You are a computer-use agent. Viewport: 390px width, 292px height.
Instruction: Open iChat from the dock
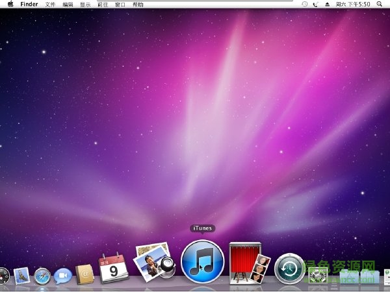tap(63, 276)
